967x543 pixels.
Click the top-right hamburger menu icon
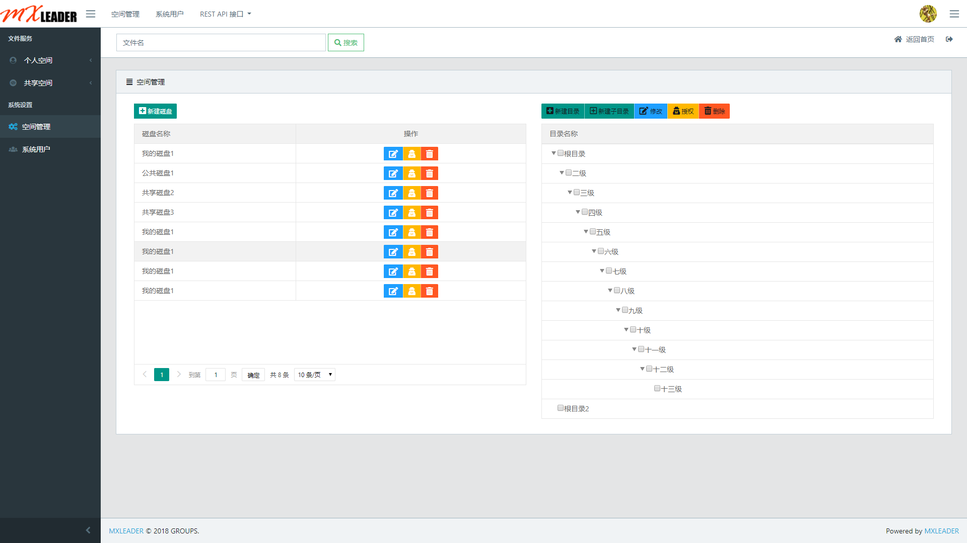coord(954,14)
